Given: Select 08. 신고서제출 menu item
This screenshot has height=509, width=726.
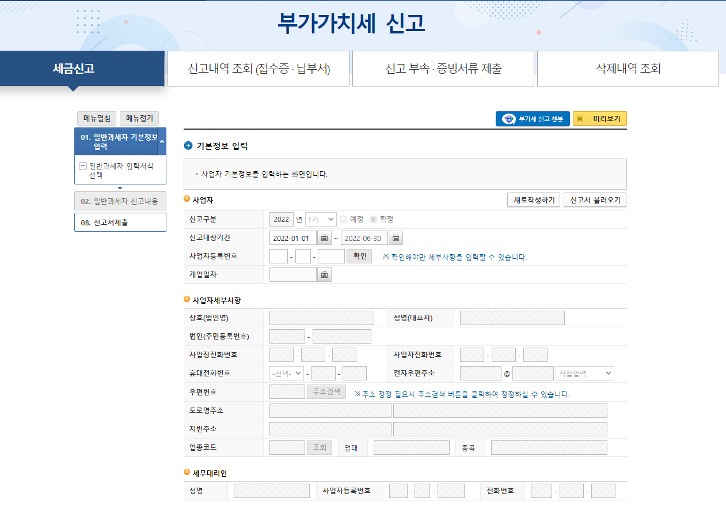Looking at the screenshot, I should click(x=120, y=222).
